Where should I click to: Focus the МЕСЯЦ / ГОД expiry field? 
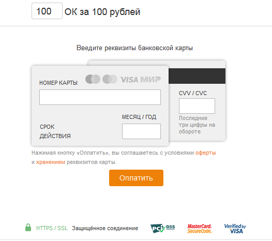point(141,131)
